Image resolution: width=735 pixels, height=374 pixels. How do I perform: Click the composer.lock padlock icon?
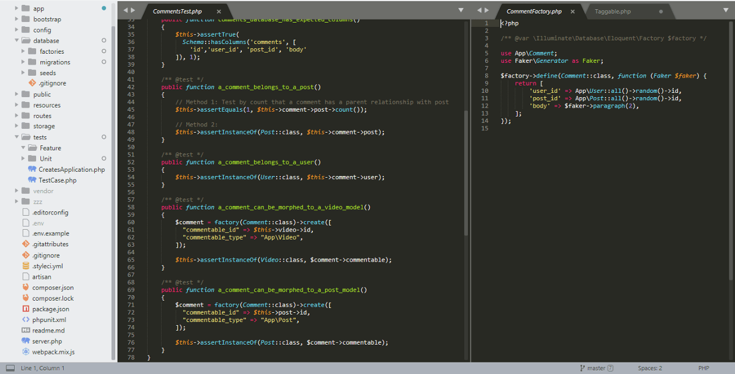[x=24, y=298]
